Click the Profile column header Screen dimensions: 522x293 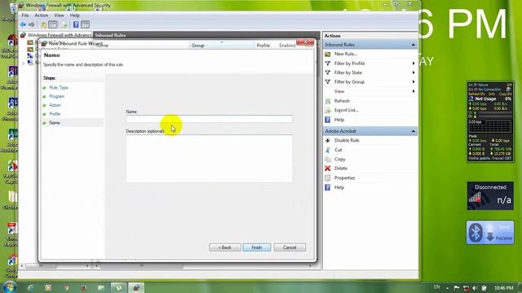(x=263, y=46)
